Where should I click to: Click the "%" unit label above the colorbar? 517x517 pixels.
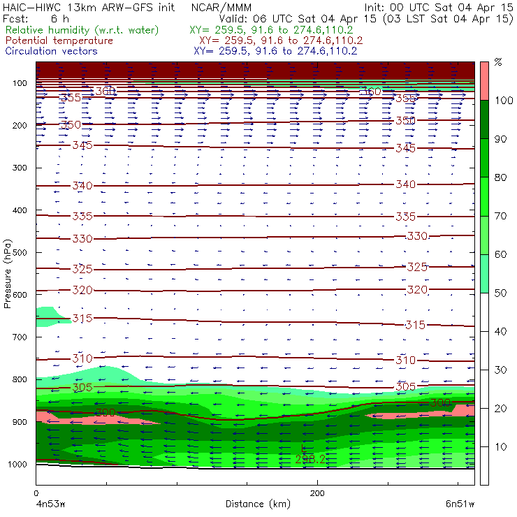498,62
